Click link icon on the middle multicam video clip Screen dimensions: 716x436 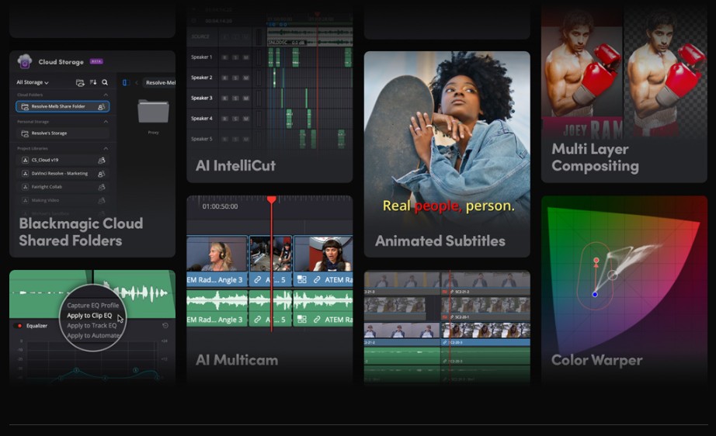pyautogui.click(x=258, y=280)
